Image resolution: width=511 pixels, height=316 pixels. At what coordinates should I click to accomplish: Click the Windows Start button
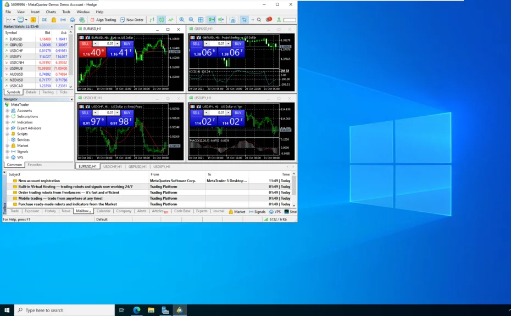pyautogui.click(x=7, y=310)
